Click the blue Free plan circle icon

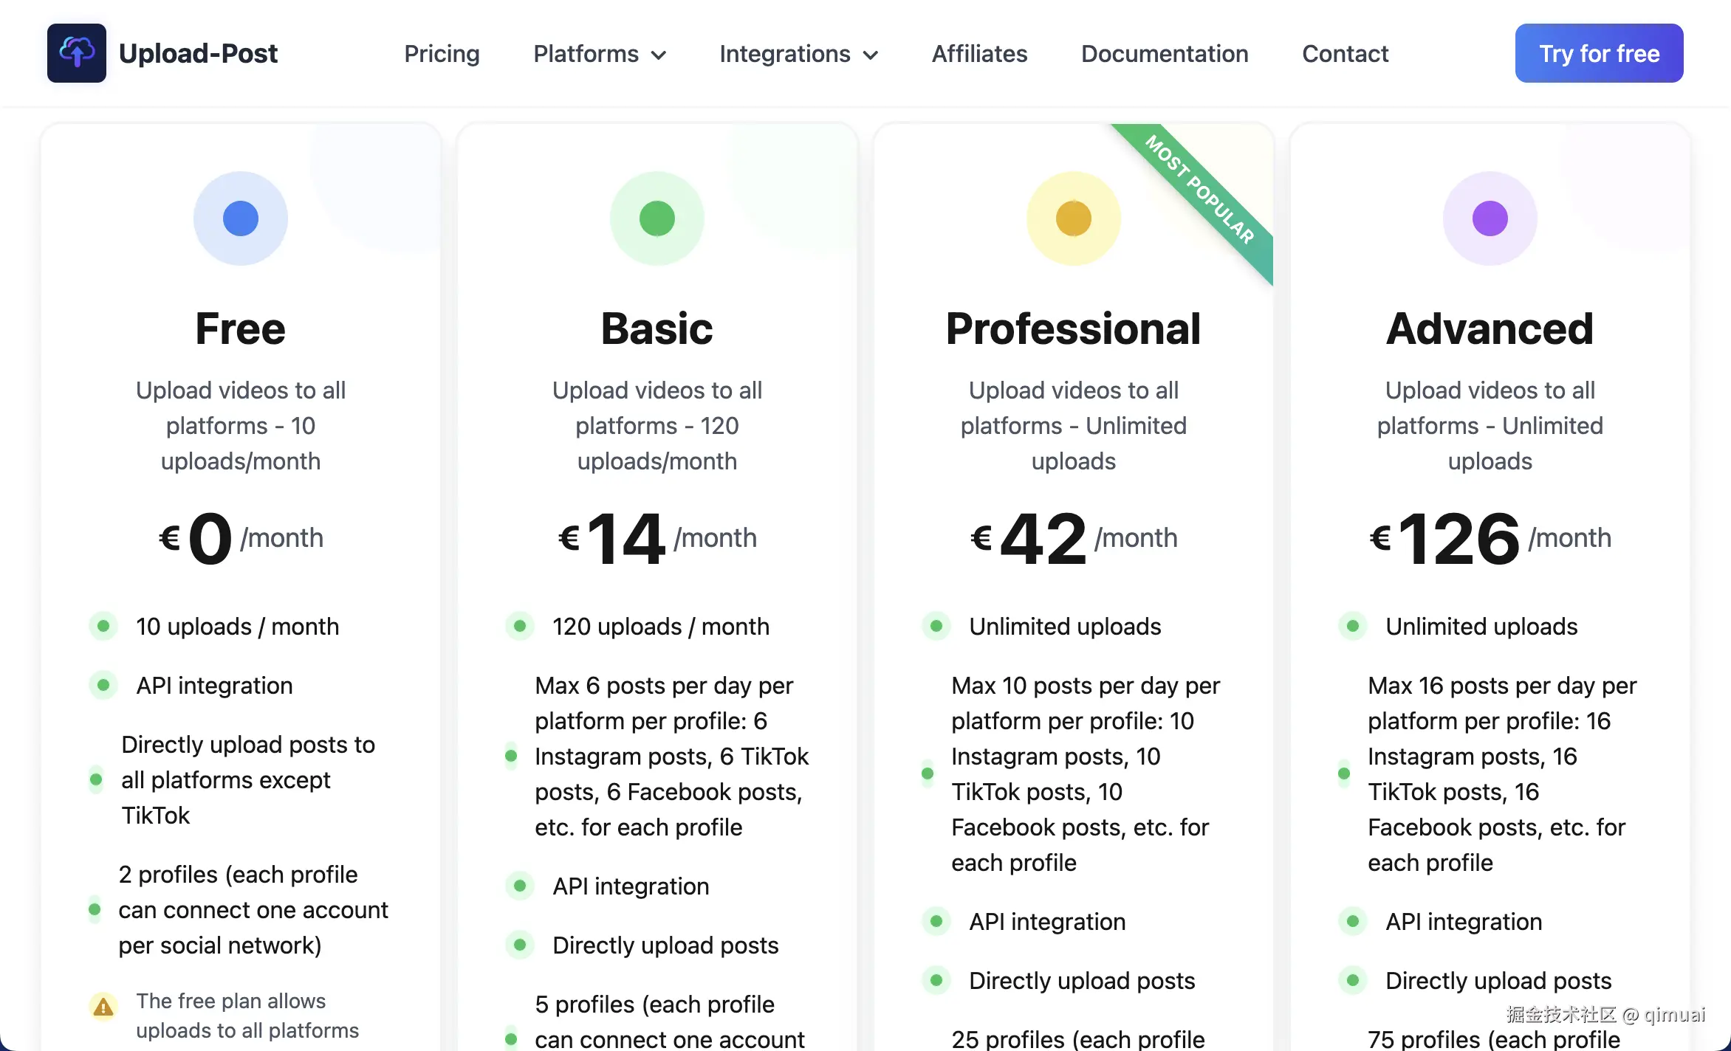(241, 218)
